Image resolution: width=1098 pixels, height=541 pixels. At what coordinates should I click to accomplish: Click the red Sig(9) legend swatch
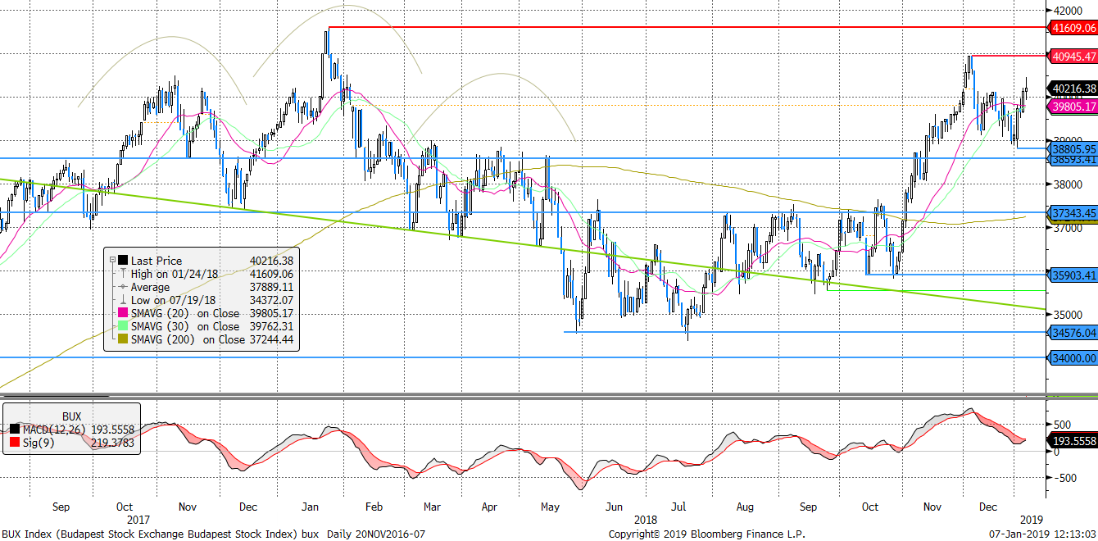[15, 443]
